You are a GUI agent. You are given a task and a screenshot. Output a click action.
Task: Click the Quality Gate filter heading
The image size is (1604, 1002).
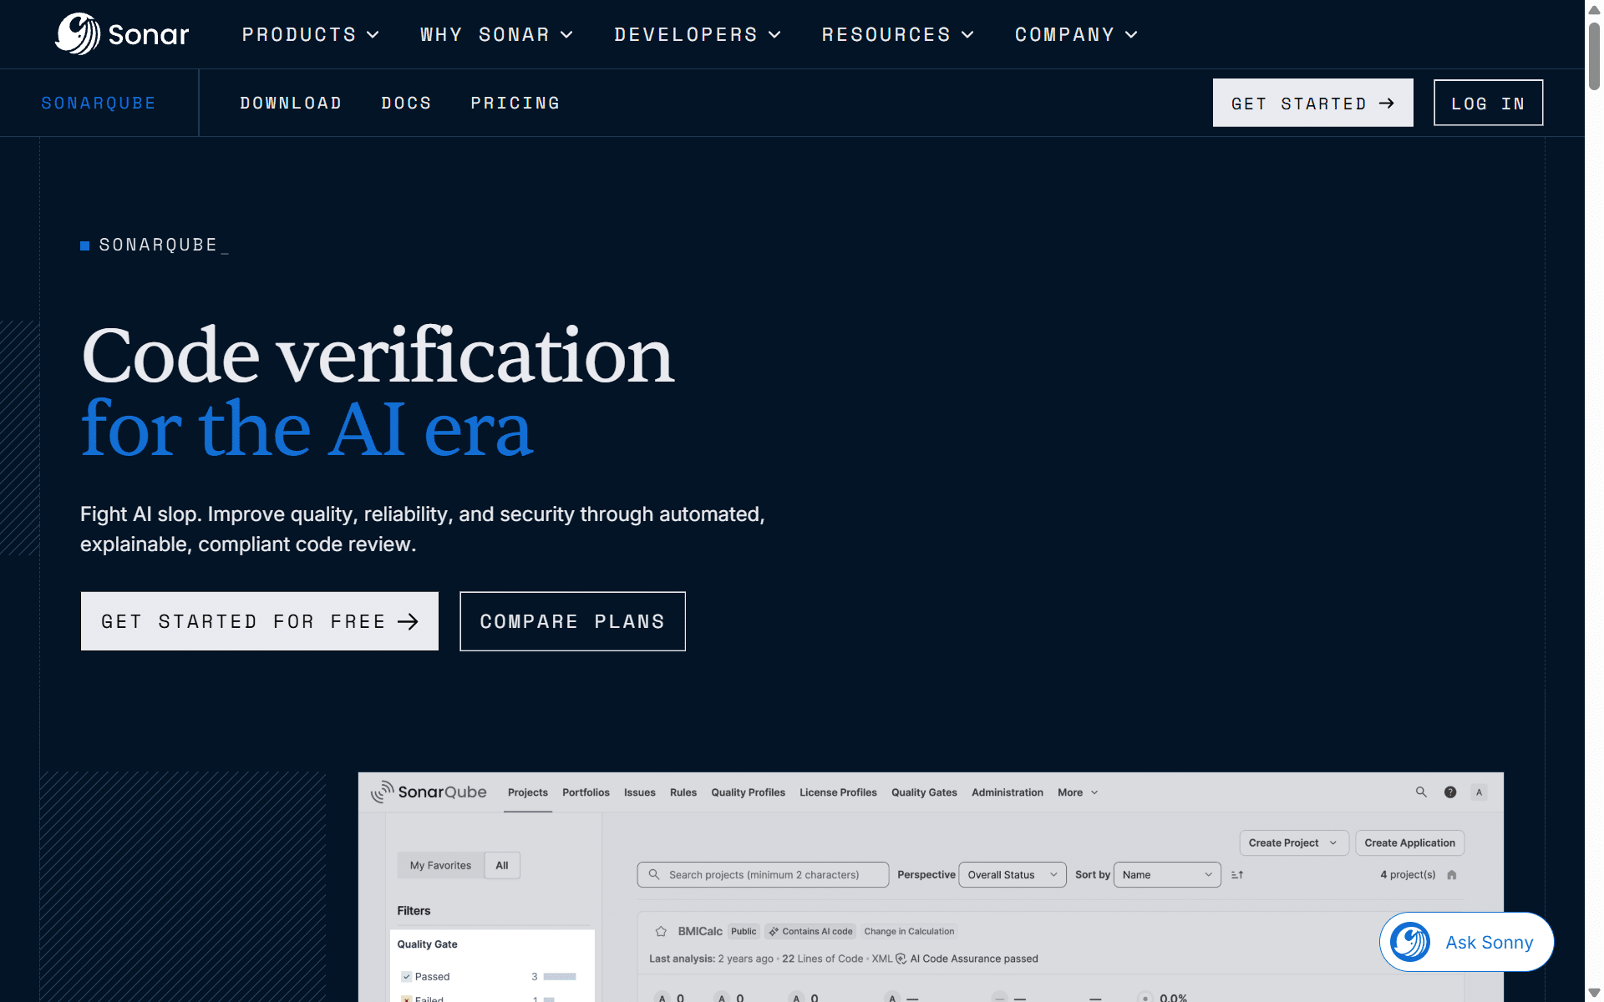427,944
